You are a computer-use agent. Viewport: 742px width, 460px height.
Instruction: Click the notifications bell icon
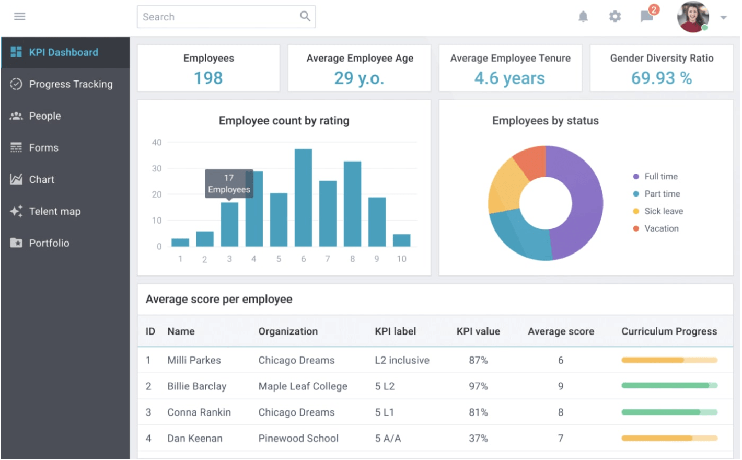point(583,16)
